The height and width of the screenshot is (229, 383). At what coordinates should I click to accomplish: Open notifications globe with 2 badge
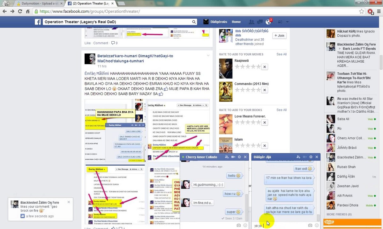[268, 22]
